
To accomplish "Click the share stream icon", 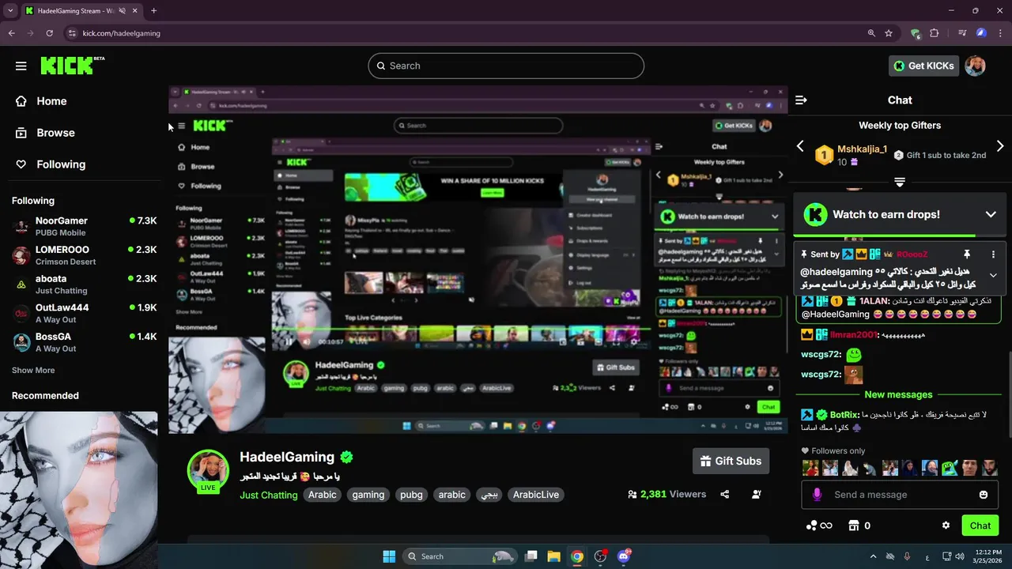I will (725, 495).
